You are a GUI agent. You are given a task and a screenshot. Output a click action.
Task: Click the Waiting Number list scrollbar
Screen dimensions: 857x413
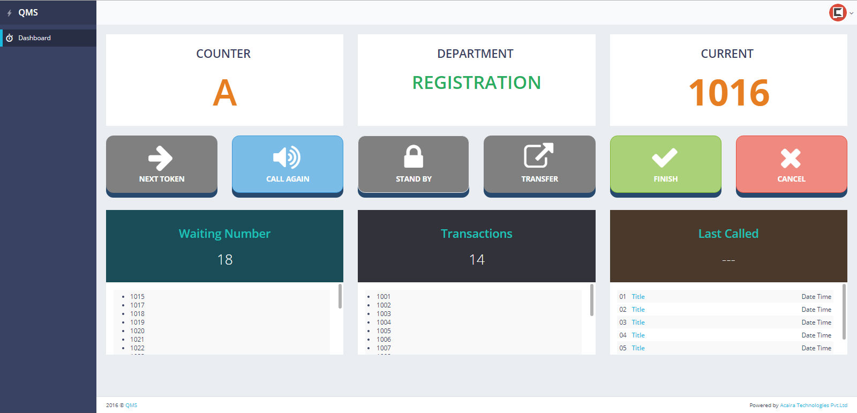coord(340,296)
